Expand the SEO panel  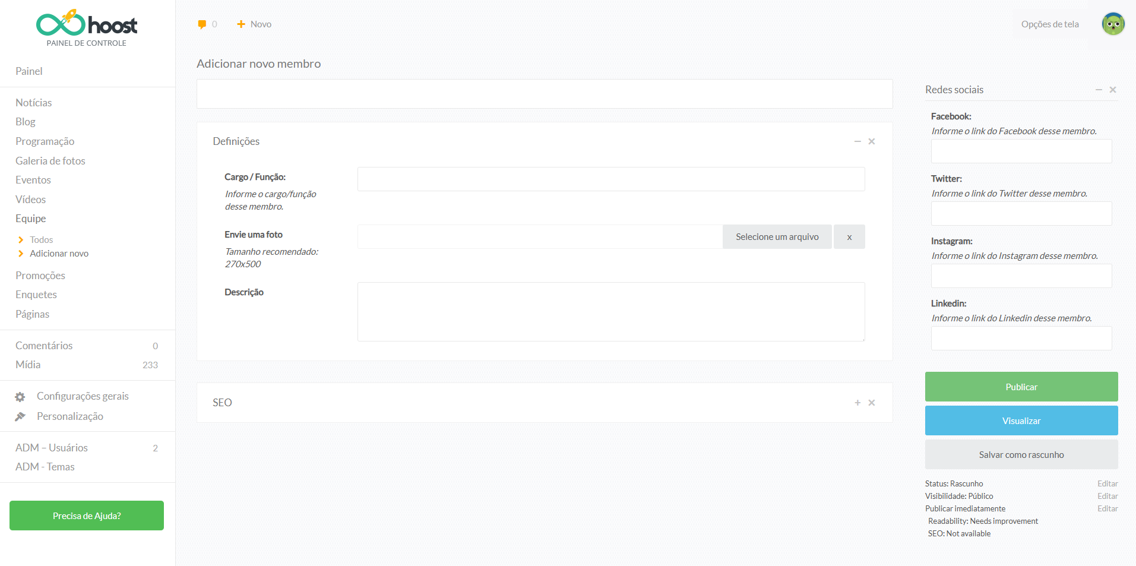(857, 403)
